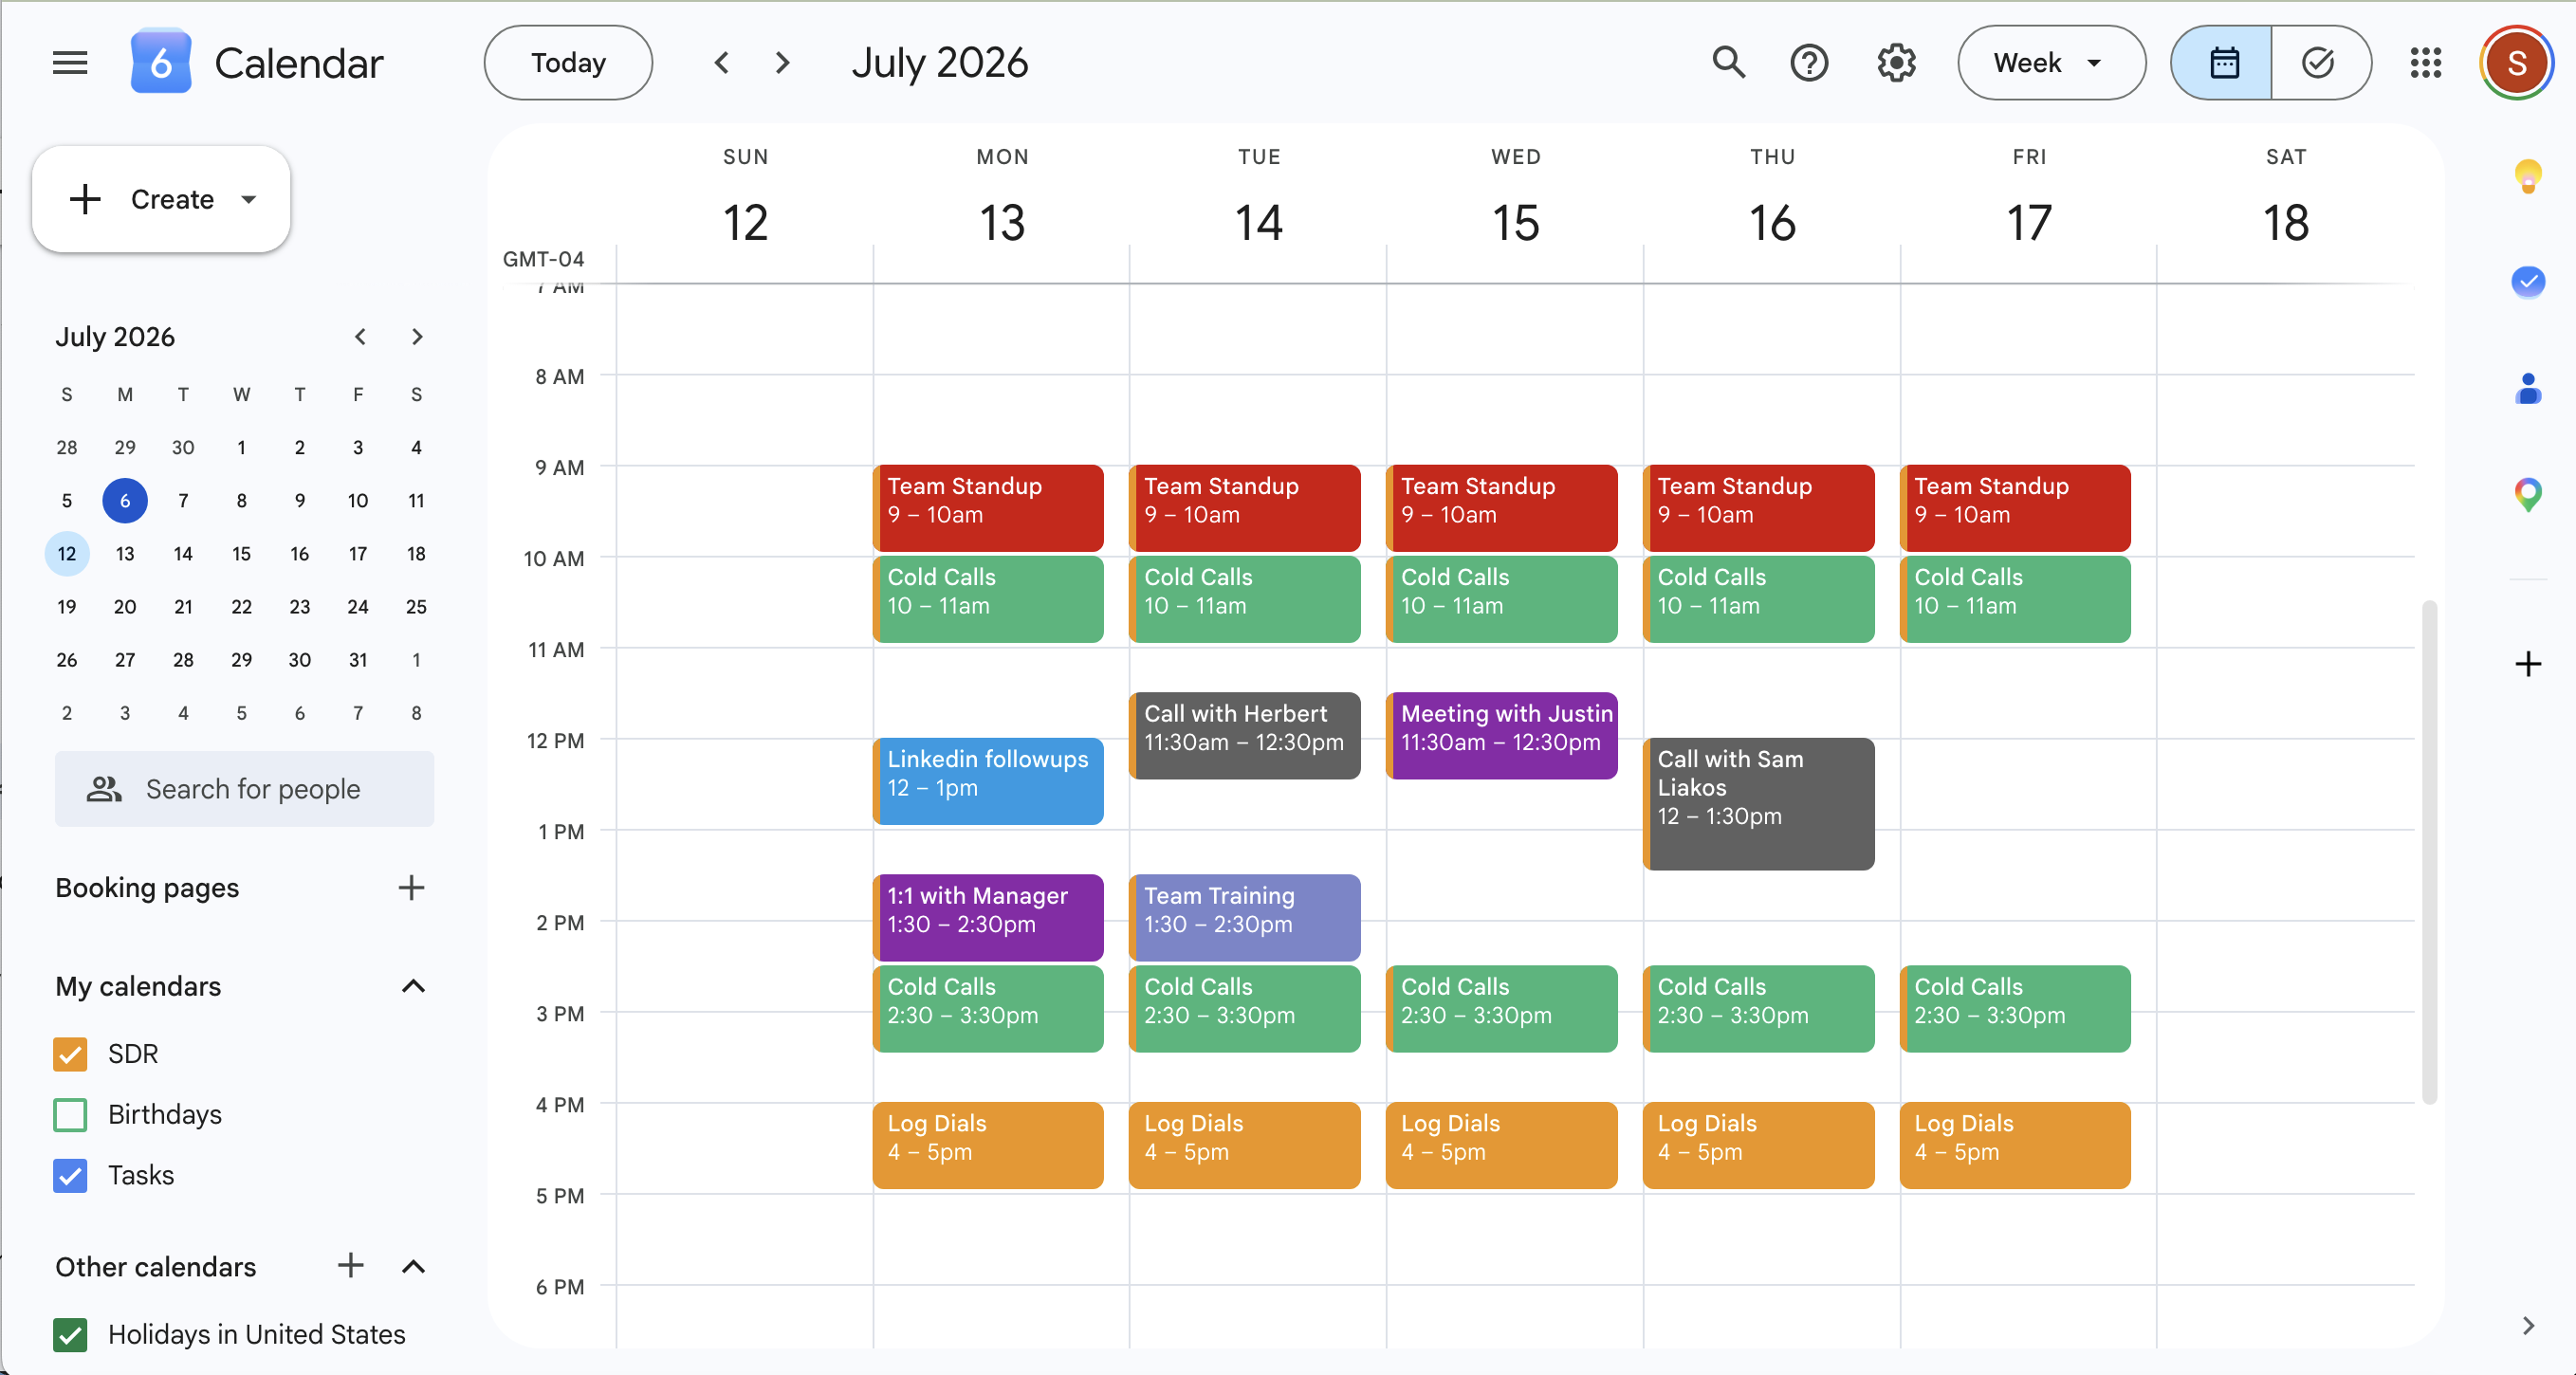Open Friday Log Dials event

point(2015,1145)
